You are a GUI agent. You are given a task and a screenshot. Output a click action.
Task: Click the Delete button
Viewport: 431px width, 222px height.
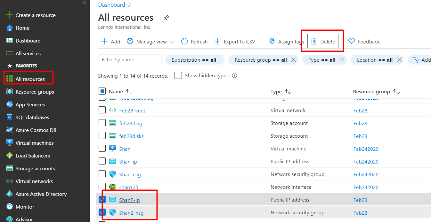coord(323,41)
